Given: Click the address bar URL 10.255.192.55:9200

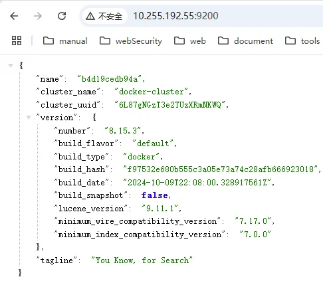Looking at the screenshot, I should (x=175, y=16).
